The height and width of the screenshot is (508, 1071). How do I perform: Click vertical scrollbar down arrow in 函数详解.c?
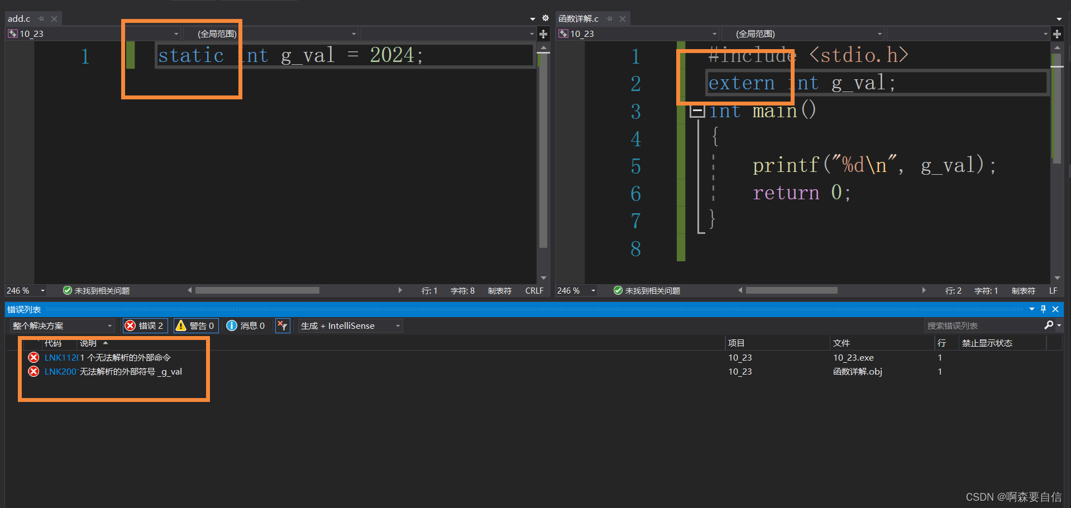point(1057,278)
